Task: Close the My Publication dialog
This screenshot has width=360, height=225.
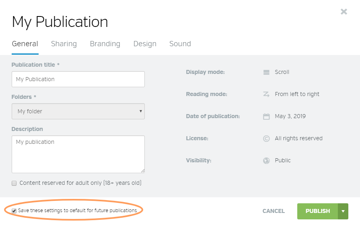Action: click(x=344, y=12)
